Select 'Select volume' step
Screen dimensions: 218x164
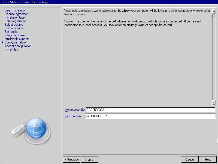14,25
